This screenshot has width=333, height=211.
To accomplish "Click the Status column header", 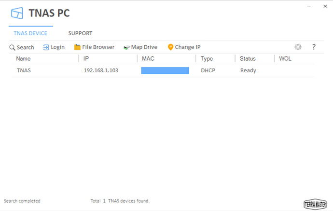I will click(x=248, y=58).
